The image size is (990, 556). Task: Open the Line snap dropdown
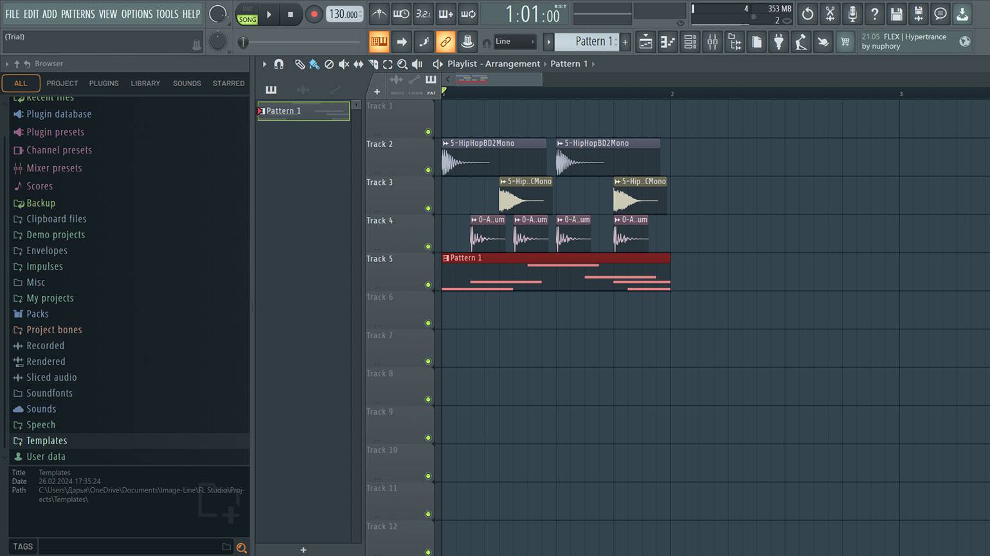tap(514, 42)
